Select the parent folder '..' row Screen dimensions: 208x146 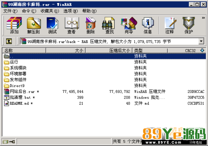click(104, 56)
